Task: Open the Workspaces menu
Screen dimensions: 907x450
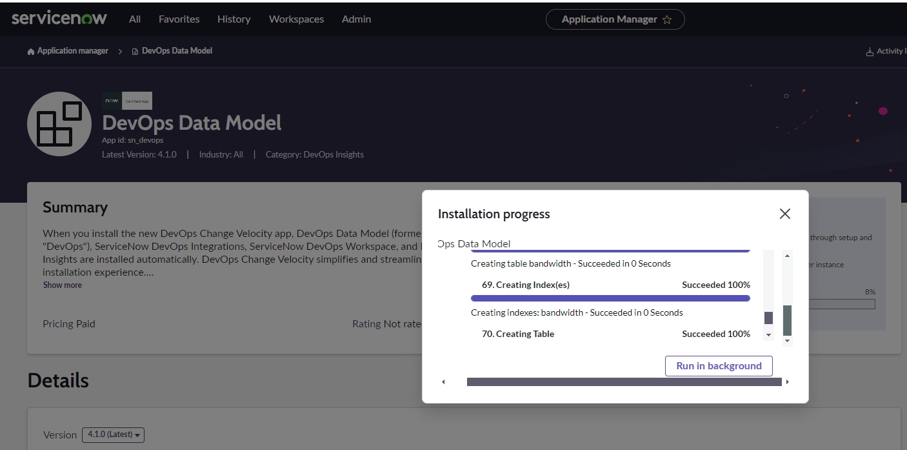Action: coord(296,19)
